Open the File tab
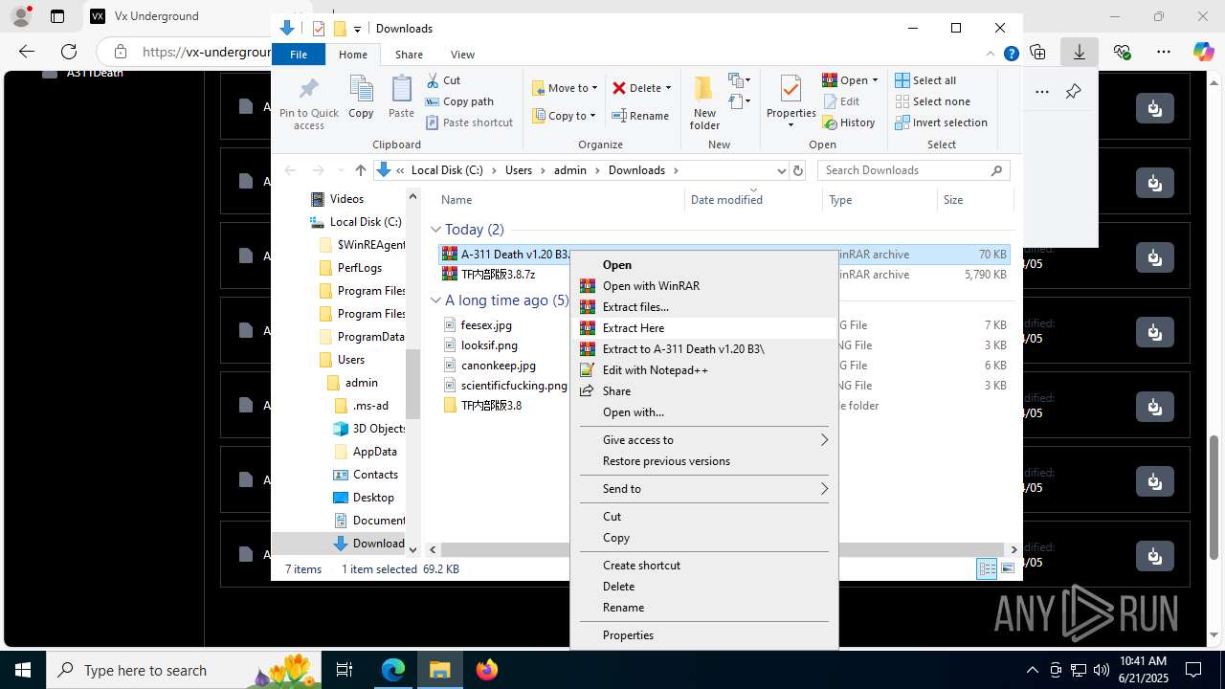The width and height of the screenshot is (1225, 689). [299, 55]
